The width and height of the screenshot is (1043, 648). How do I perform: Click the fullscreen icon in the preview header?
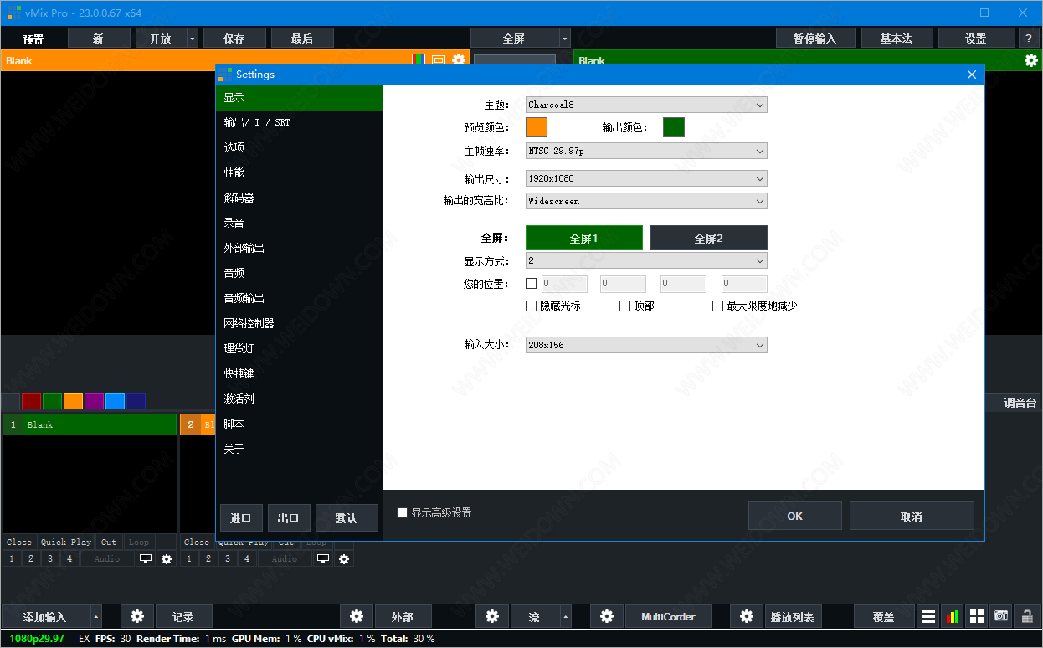point(438,60)
